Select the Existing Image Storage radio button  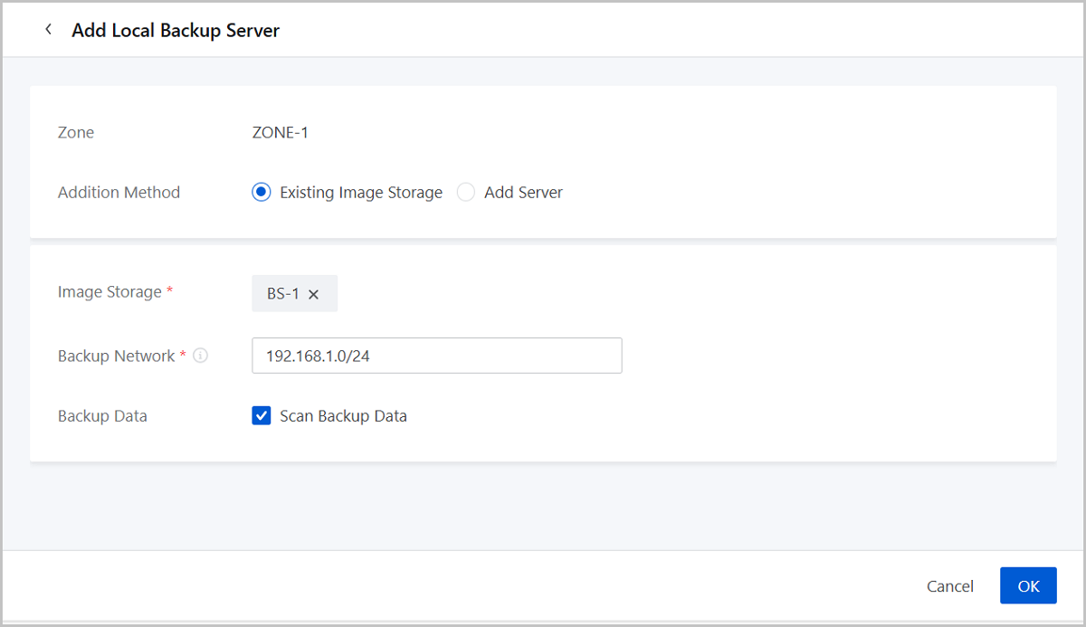click(262, 192)
